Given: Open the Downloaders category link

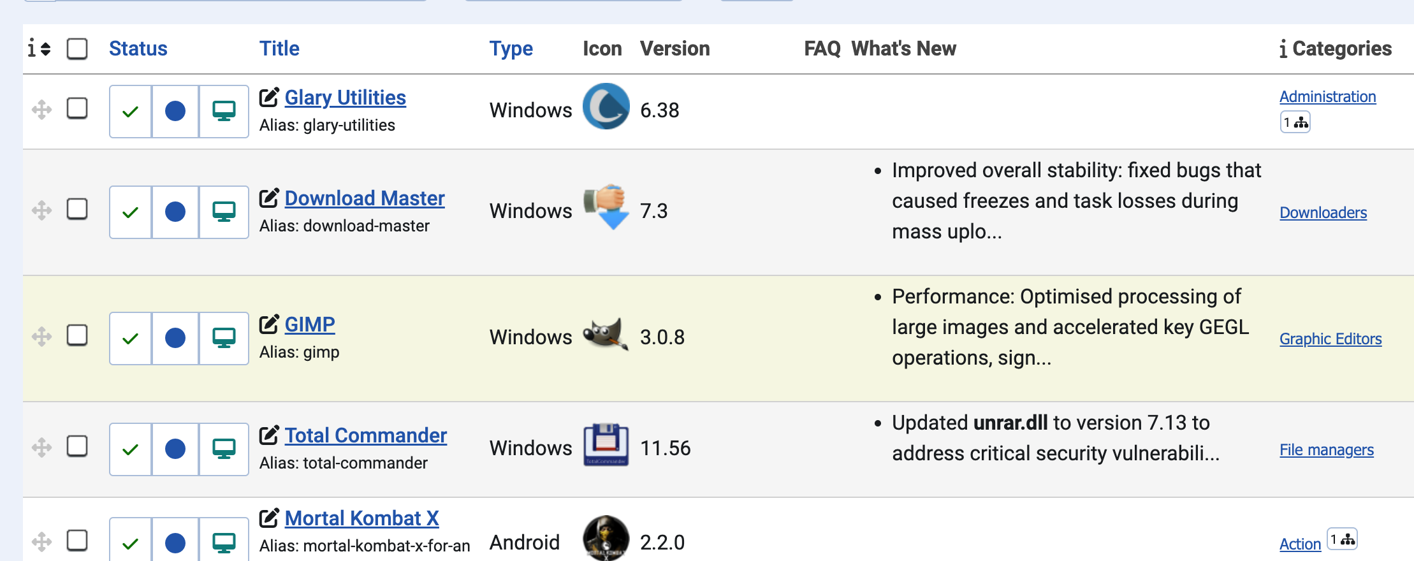Looking at the screenshot, I should click(1323, 213).
